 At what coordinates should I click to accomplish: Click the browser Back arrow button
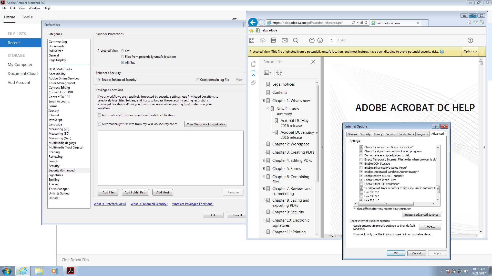click(x=253, y=22)
